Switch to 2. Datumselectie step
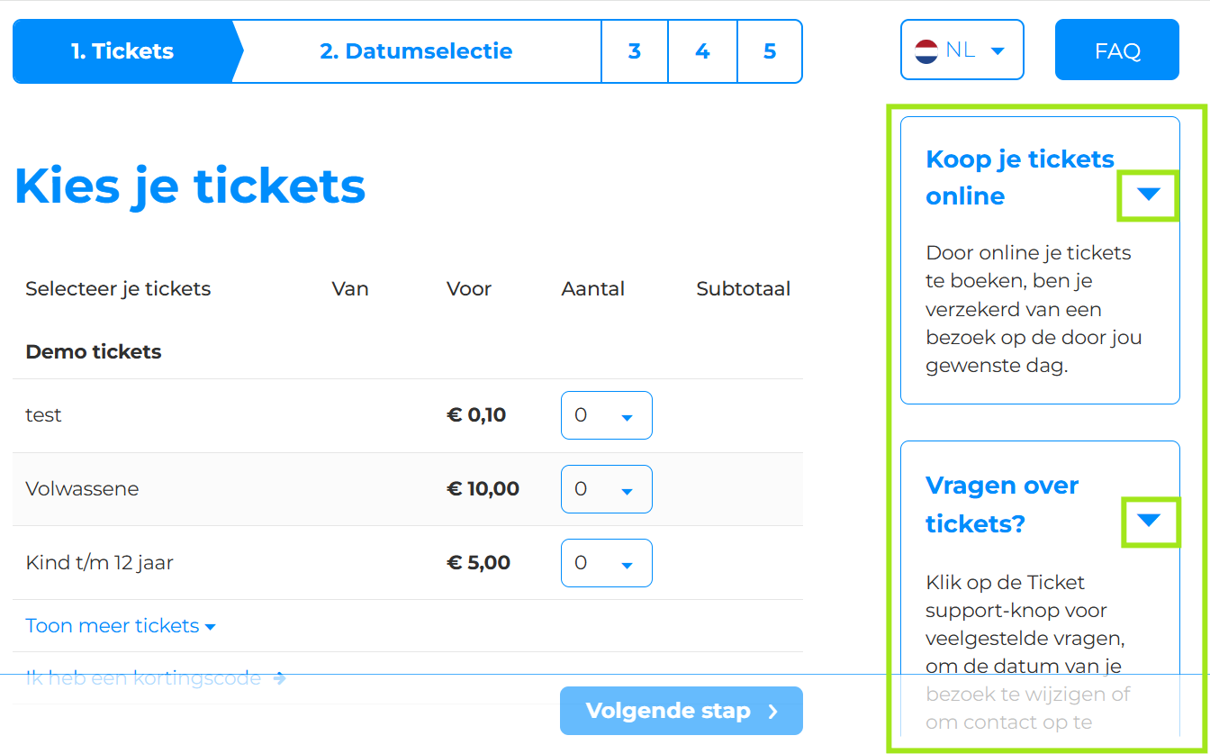The image size is (1210, 754). (x=416, y=51)
